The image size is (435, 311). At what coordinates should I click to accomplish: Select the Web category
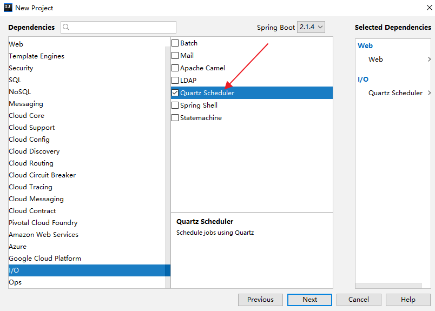87,44
